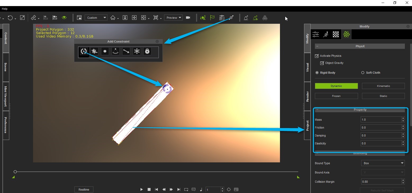Select Rigid Body radio button
The image size is (412, 193).
tap(317, 73)
